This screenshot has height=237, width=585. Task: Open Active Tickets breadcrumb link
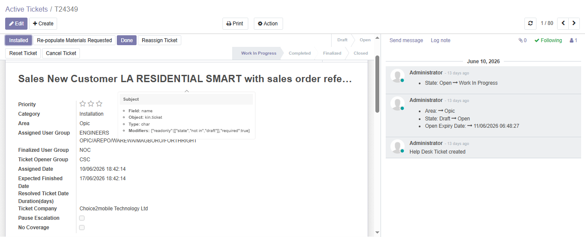pos(26,9)
